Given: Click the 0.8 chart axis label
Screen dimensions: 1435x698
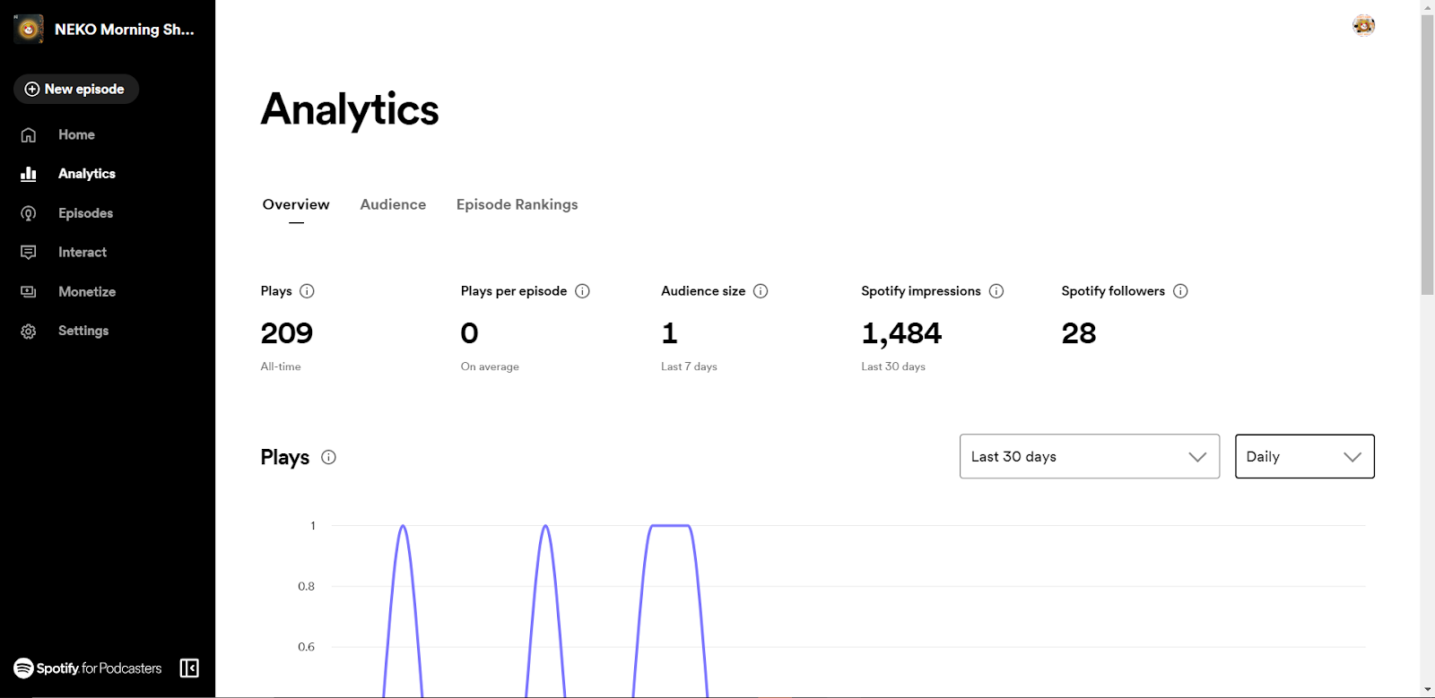Looking at the screenshot, I should pyautogui.click(x=307, y=586).
